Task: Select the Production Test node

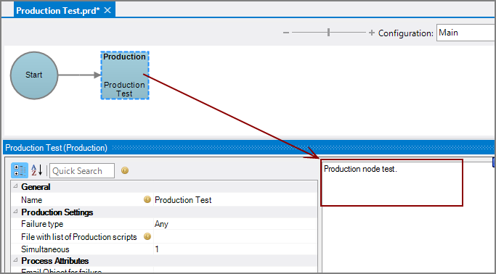Action: (125, 75)
